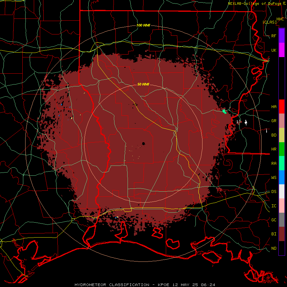
Task: Click the HYDROMETEOR CLASSIFICATION title text
Action: coord(112,285)
